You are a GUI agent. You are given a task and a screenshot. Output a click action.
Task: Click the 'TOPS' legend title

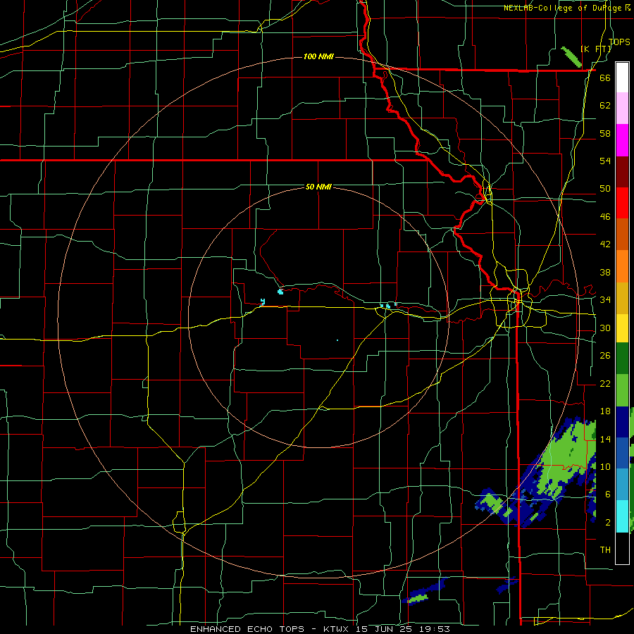(x=619, y=42)
